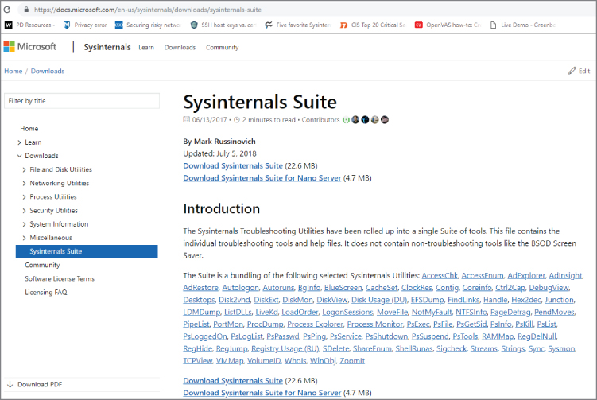The image size is (597, 400).
Task: Open the Autoruns link
Action: pos(278,288)
